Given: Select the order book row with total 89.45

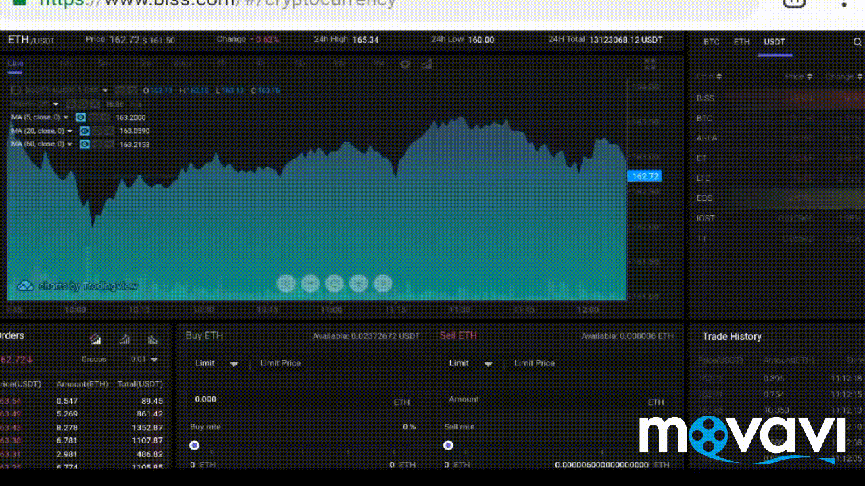Looking at the screenshot, I should pos(82,400).
